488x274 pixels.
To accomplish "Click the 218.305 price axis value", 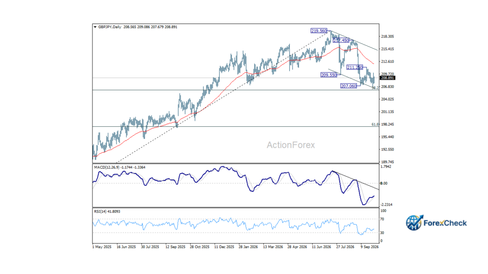I will pyautogui.click(x=387, y=37).
